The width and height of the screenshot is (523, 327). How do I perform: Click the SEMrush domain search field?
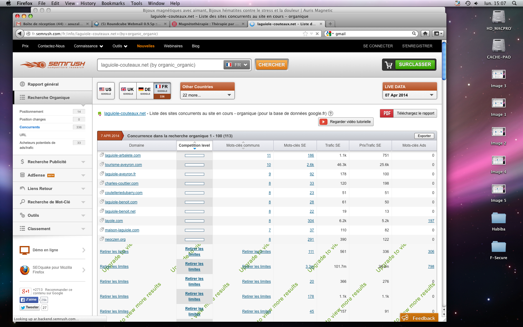click(160, 65)
